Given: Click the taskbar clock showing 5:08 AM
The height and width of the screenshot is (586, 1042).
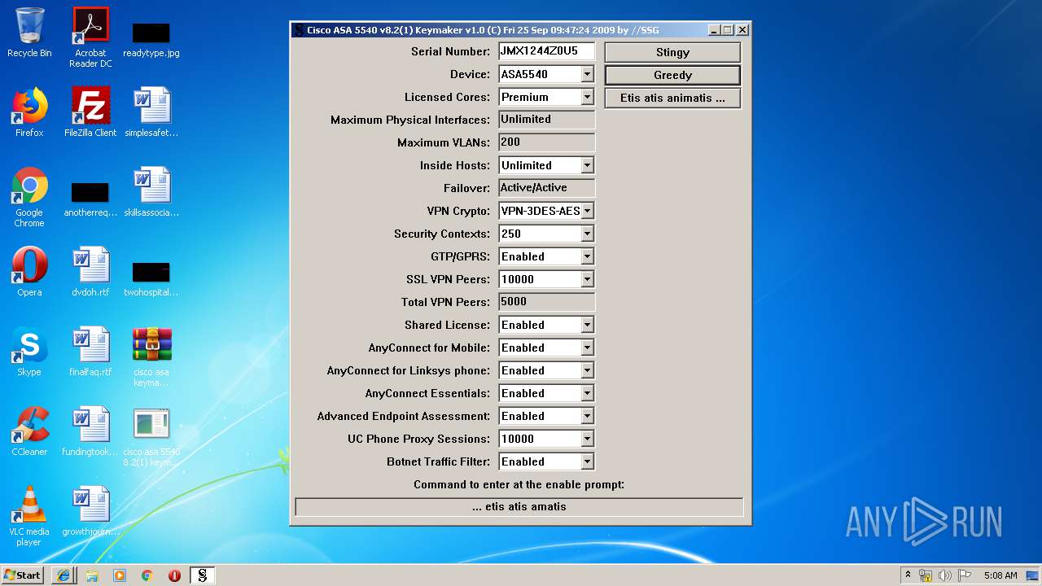Looking at the screenshot, I should click(x=1000, y=575).
